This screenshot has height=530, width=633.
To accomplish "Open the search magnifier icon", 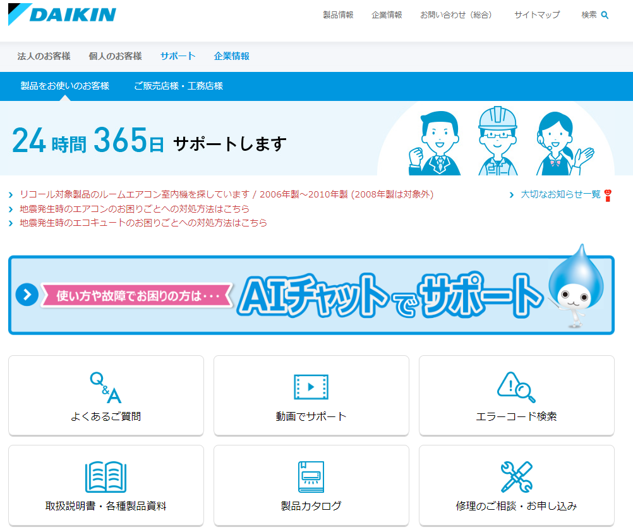I will (605, 15).
